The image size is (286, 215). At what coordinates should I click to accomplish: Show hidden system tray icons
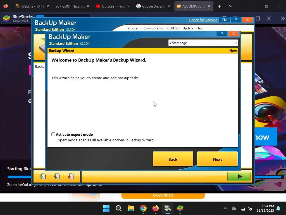(x=225, y=208)
